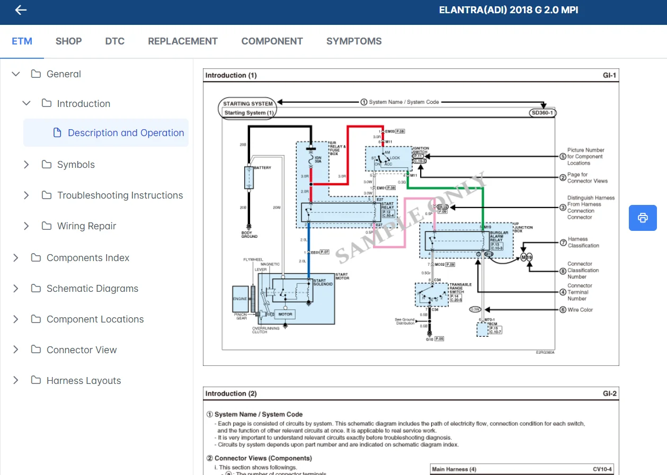Click the Wiring Repair folder icon
This screenshot has width=667, height=475.
pos(47,226)
